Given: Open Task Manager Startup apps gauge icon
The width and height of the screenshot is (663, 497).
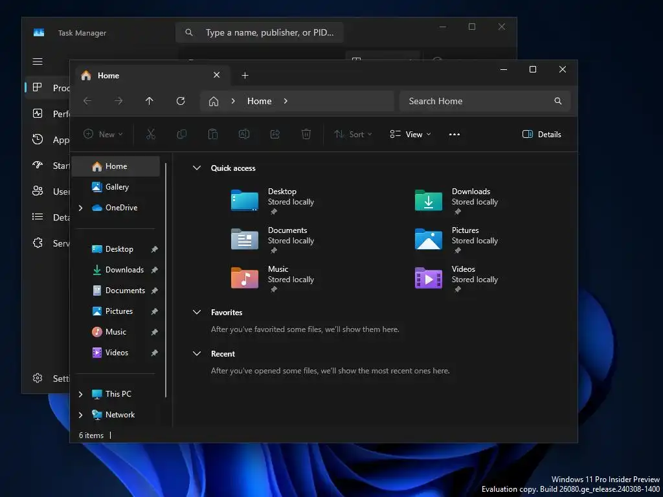Looking at the screenshot, I should click(38, 165).
